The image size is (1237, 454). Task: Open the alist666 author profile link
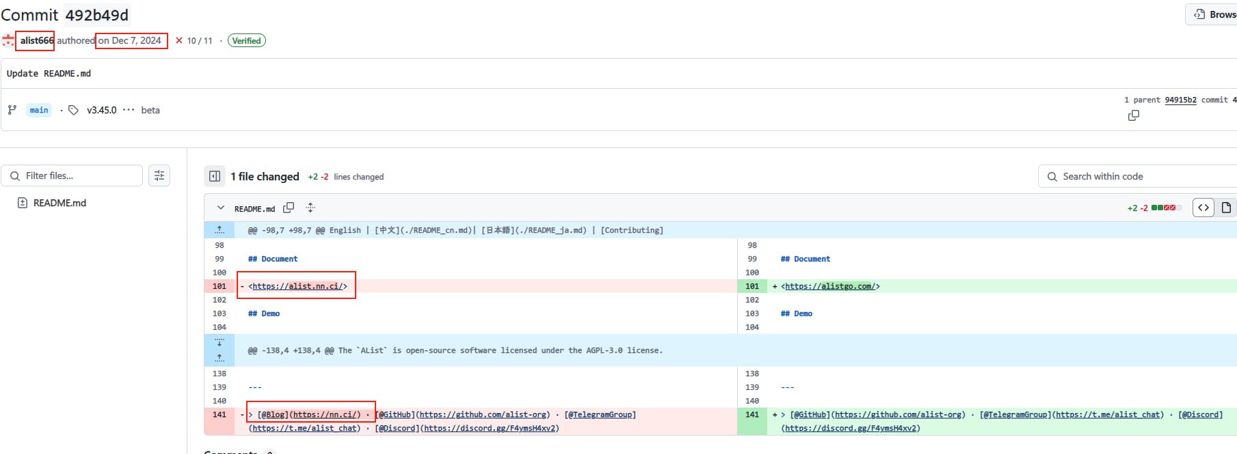tap(36, 40)
